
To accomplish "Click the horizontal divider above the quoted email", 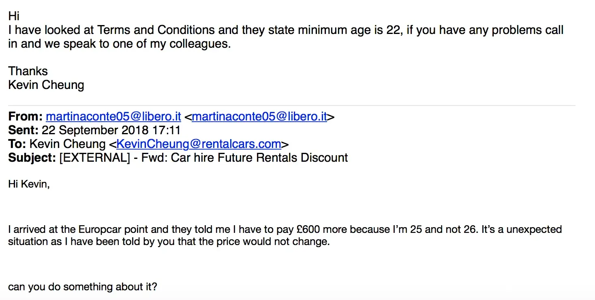I will tap(292, 106).
